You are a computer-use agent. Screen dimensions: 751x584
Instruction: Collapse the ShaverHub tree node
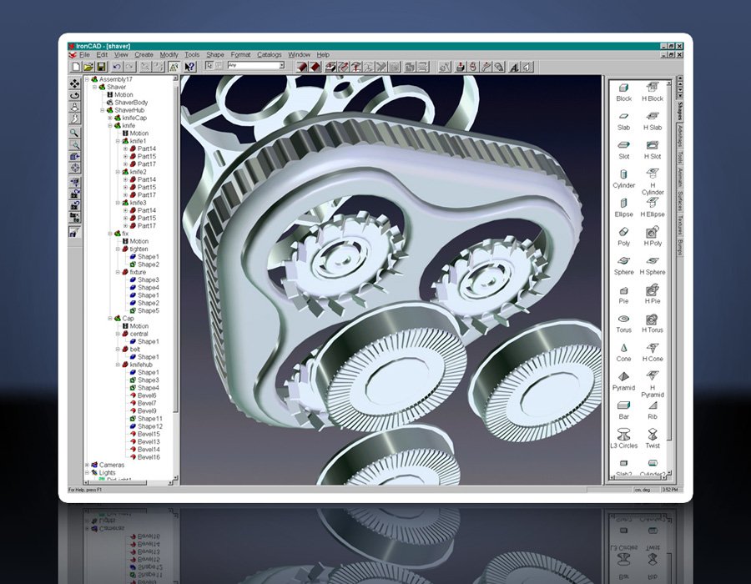click(102, 110)
